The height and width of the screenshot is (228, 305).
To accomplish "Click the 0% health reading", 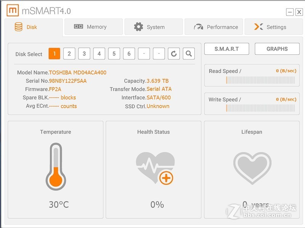I will point(157,204).
